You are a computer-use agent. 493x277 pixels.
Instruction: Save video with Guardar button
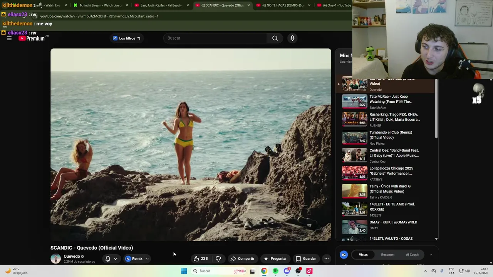[306, 259]
